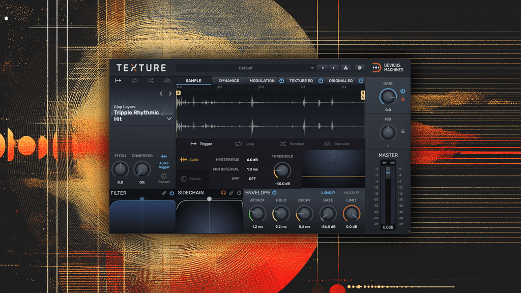Expand the Tripple Rhythmic Hit sample list
This screenshot has height=293, width=521.
[x=169, y=119]
